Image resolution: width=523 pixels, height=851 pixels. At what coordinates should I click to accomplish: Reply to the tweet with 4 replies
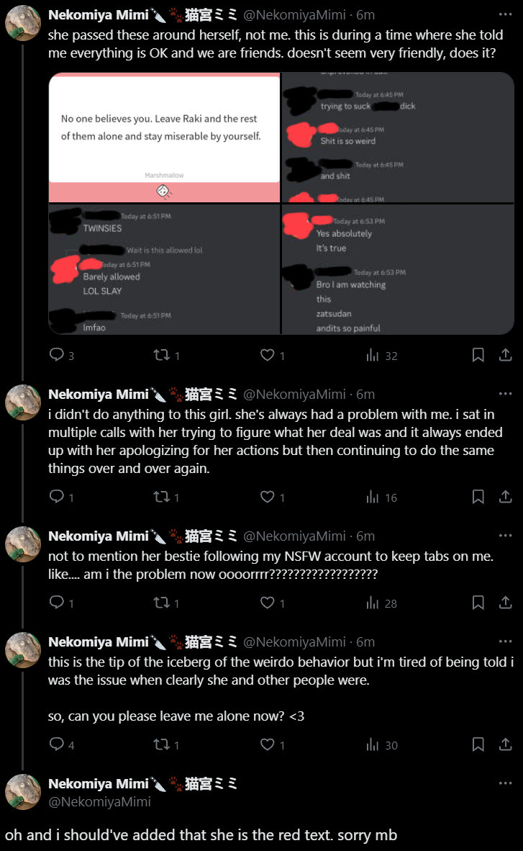point(61,744)
